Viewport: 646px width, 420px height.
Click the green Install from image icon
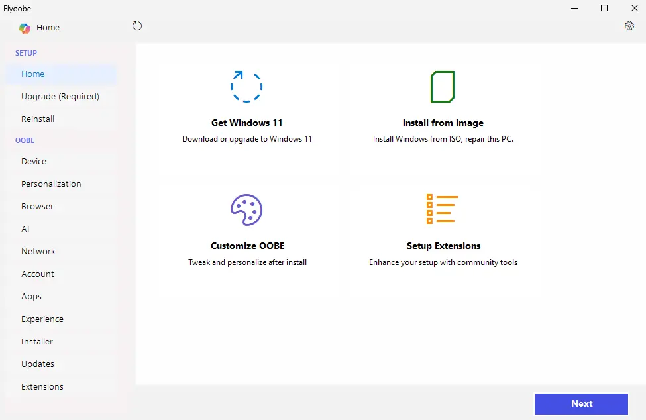pyautogui.click(x=443, y=87)
